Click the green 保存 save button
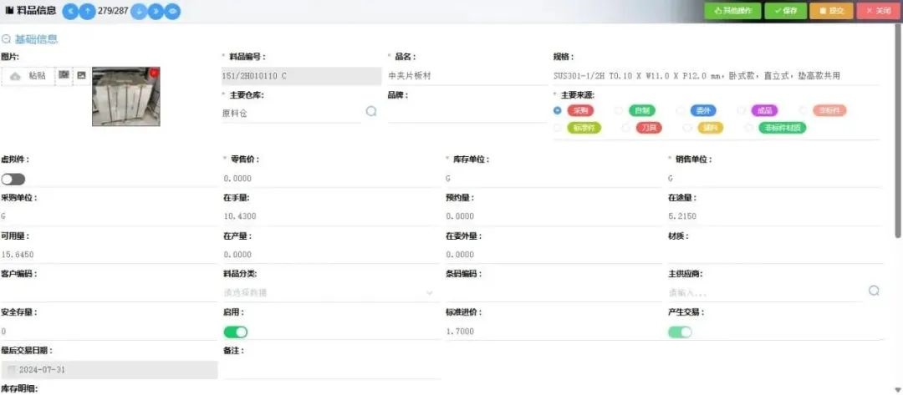This screenshot has height=395, width=903. (x=785, y=11)
